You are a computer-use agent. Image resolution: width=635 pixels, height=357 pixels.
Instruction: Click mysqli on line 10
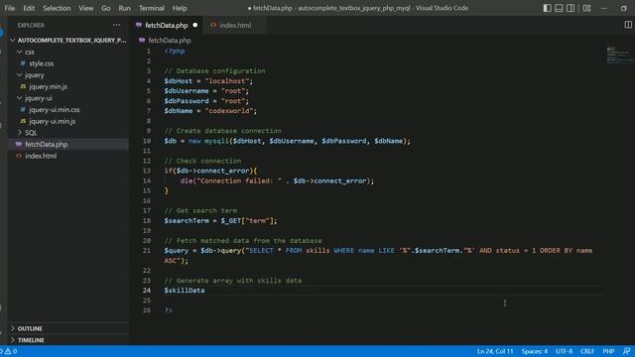pos(216,141)
